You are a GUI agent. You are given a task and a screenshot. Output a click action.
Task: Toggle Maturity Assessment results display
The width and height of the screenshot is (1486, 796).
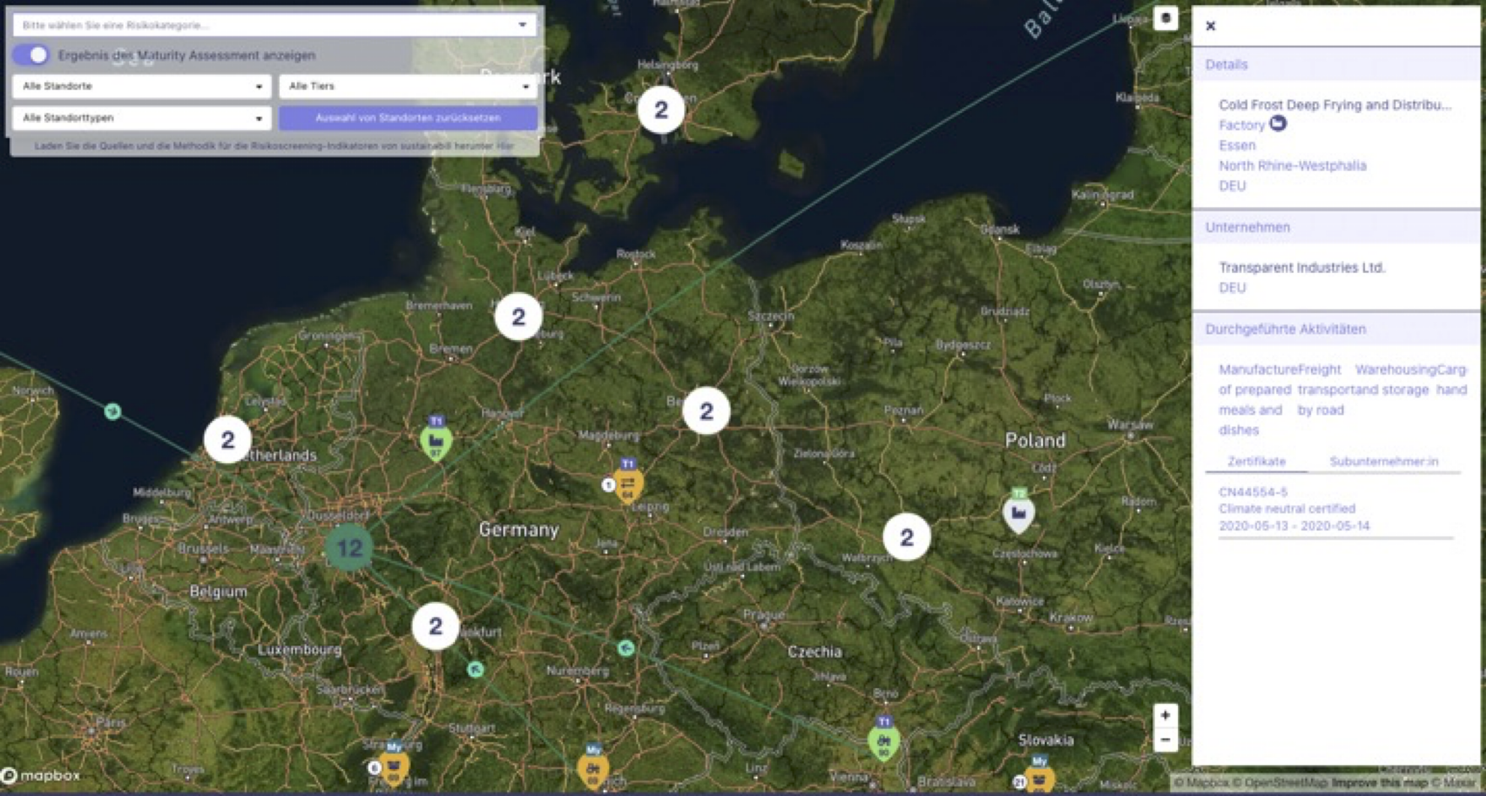(x=31, y=55)
